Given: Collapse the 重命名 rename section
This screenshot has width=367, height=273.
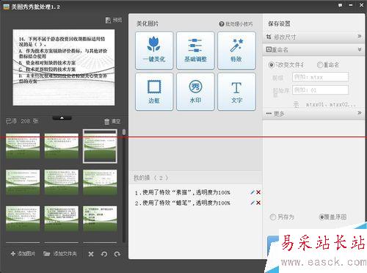Looking at the screenshot, I should (313, 50).
